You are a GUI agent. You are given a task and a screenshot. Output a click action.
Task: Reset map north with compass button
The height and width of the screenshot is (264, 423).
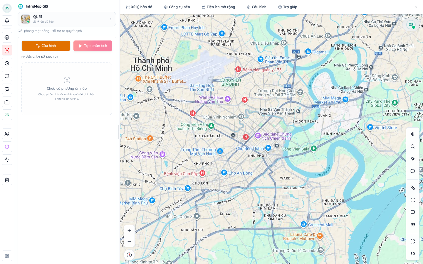click(x=129, y=255)
